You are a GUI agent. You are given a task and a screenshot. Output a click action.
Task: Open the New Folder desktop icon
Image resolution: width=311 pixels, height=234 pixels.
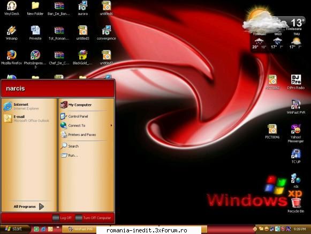35,8
